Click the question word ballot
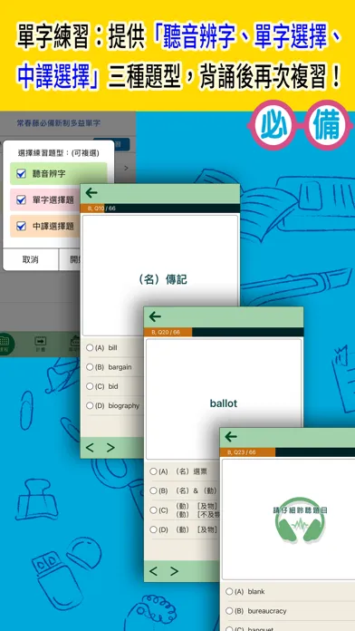This screenshot has height=631, width=355. (x=224, y=403)
